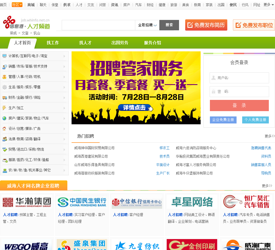The width and height of the screenshot is (275, 250).
Task: Go to 资讯 in top navigation
Action: click(114, 5)
